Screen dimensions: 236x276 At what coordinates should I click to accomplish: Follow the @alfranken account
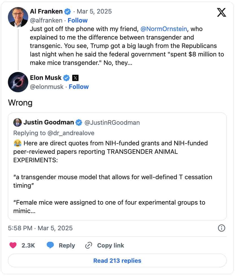click(x=78, y=20)
